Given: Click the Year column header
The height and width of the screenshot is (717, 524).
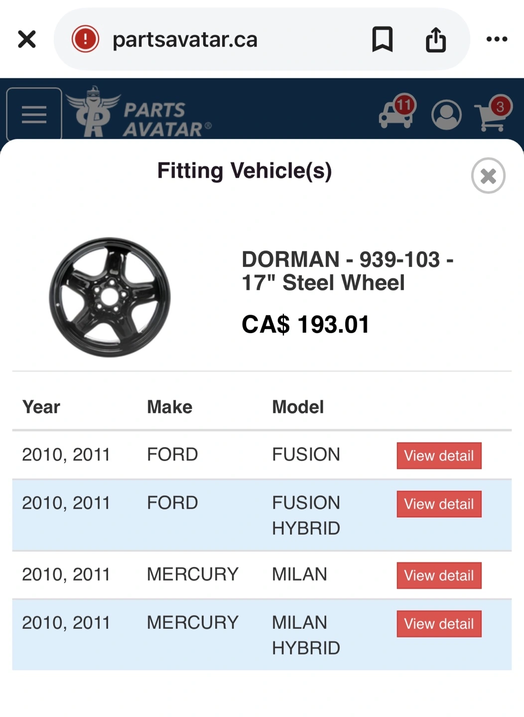Looking at the screenshot, I should click(41, 407).
